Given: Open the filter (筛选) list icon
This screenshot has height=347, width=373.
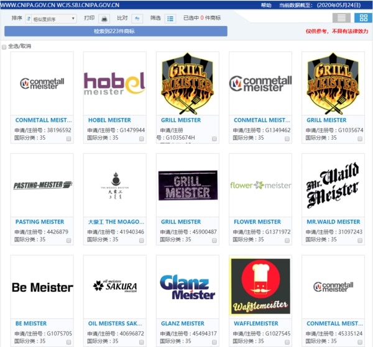Looking at the screenshot, I should click(170, 19).
